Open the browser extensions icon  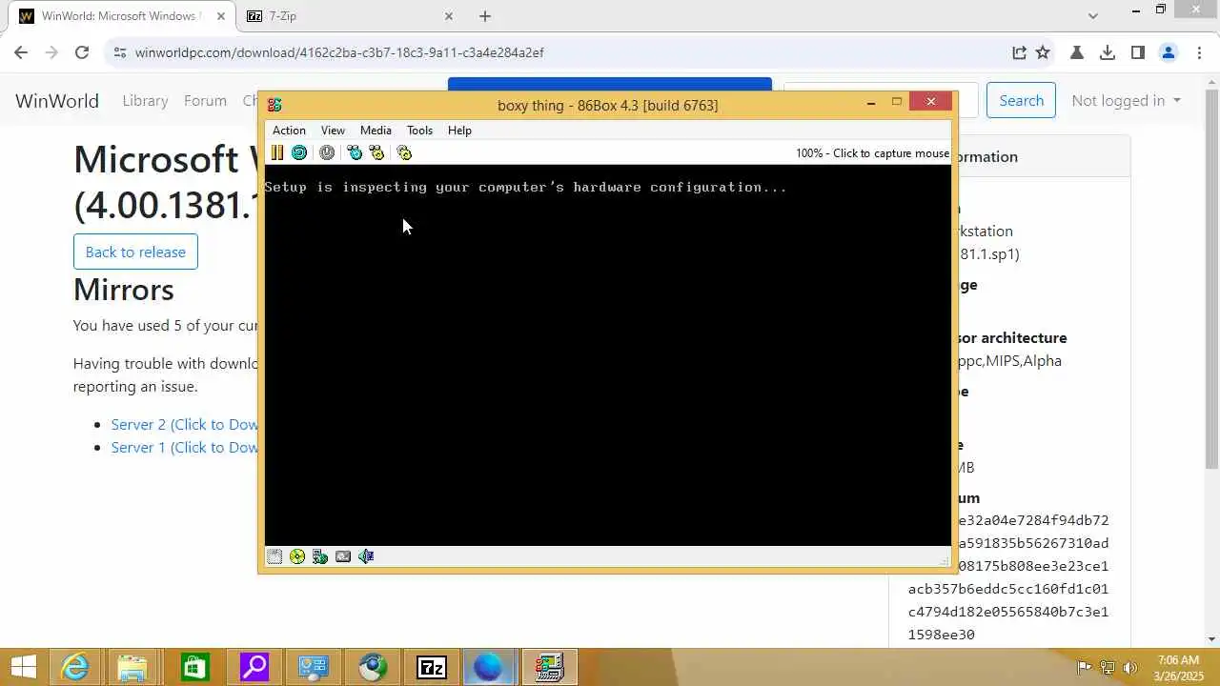[x=1077, y=52]
